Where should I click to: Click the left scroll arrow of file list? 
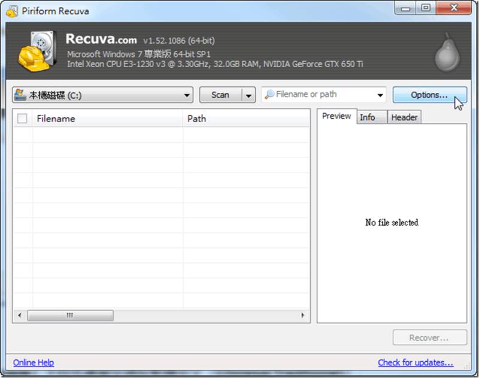pyautogui.click(x=20, y=315)
